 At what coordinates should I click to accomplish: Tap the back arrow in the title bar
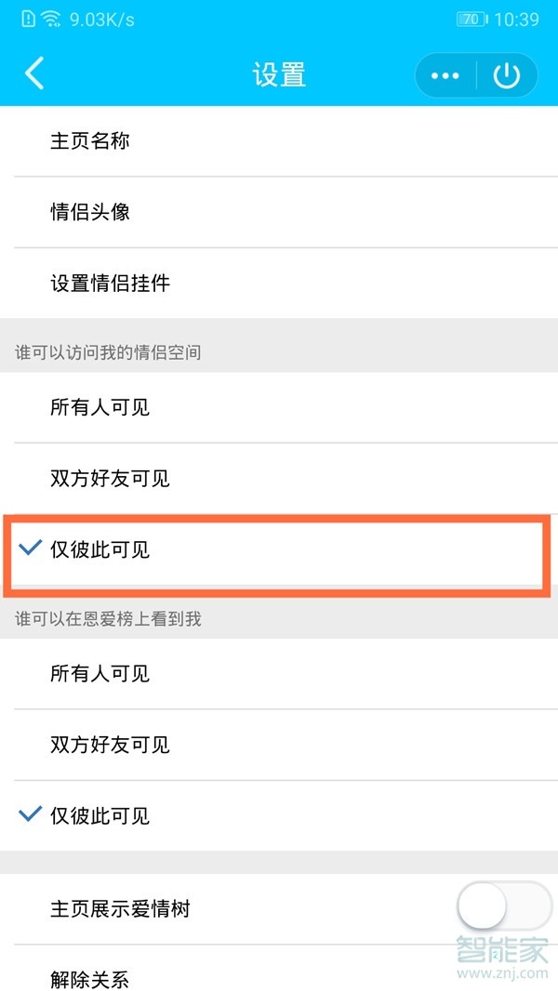pos(34,74)
